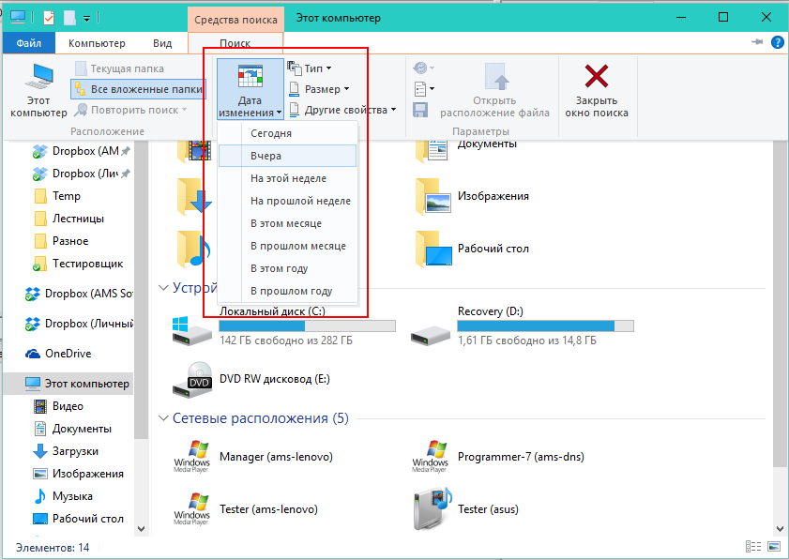Click Открыть расположение файла button
Screen dimensions: 789x560
tap(494, 91)
